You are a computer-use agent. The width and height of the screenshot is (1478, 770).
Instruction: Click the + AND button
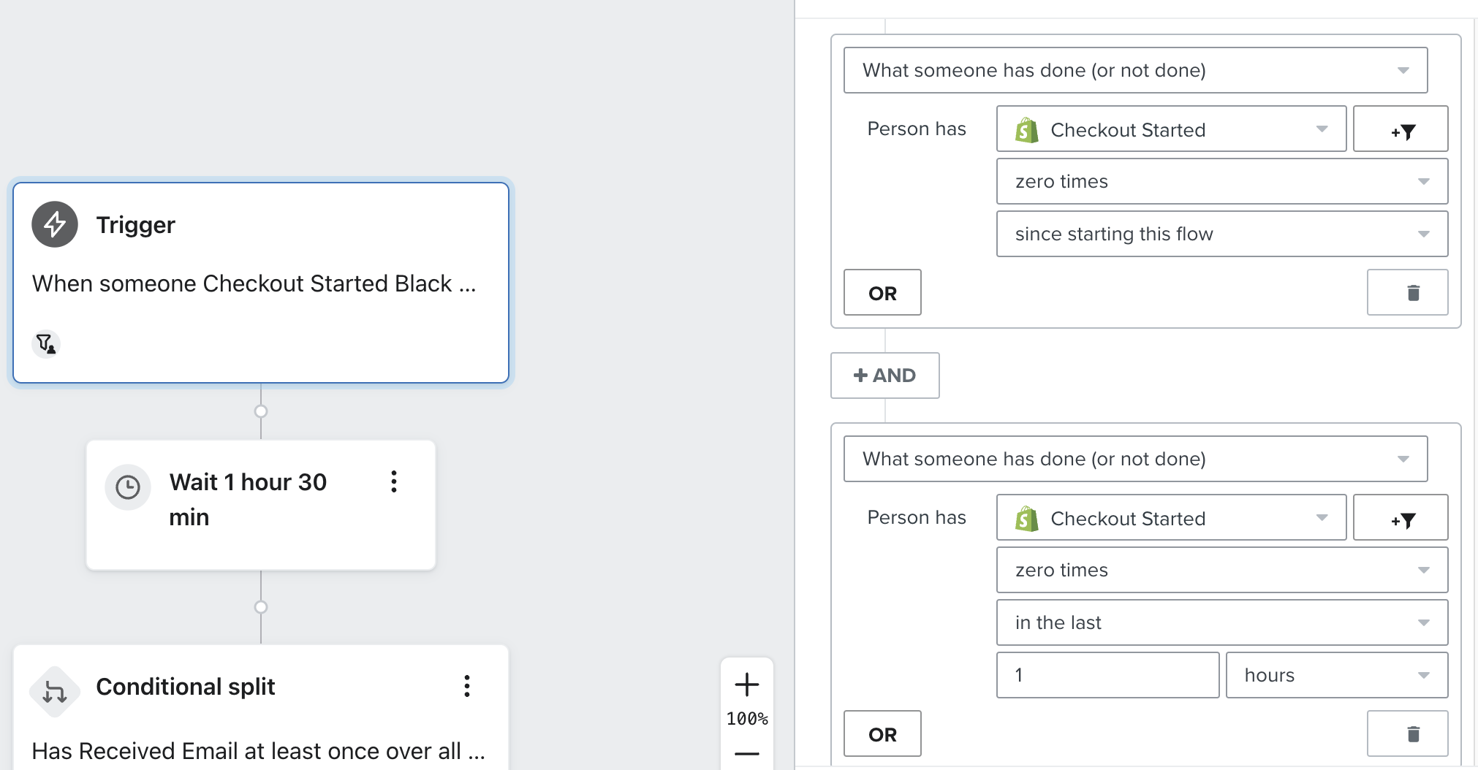884,376
